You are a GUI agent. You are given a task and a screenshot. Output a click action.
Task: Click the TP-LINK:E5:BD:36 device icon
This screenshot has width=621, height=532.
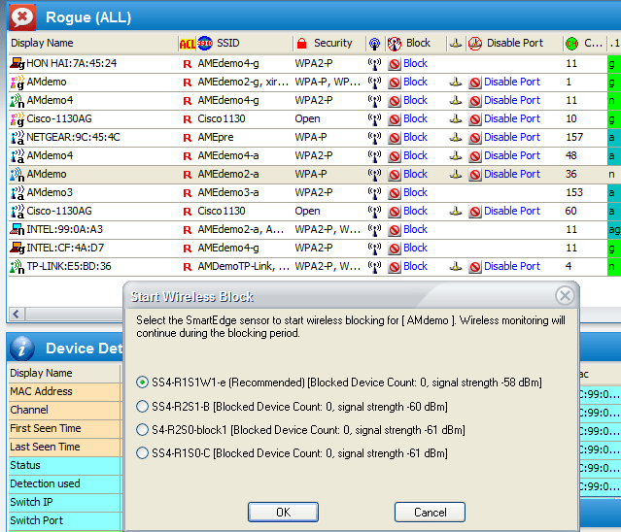pos(17,267)
